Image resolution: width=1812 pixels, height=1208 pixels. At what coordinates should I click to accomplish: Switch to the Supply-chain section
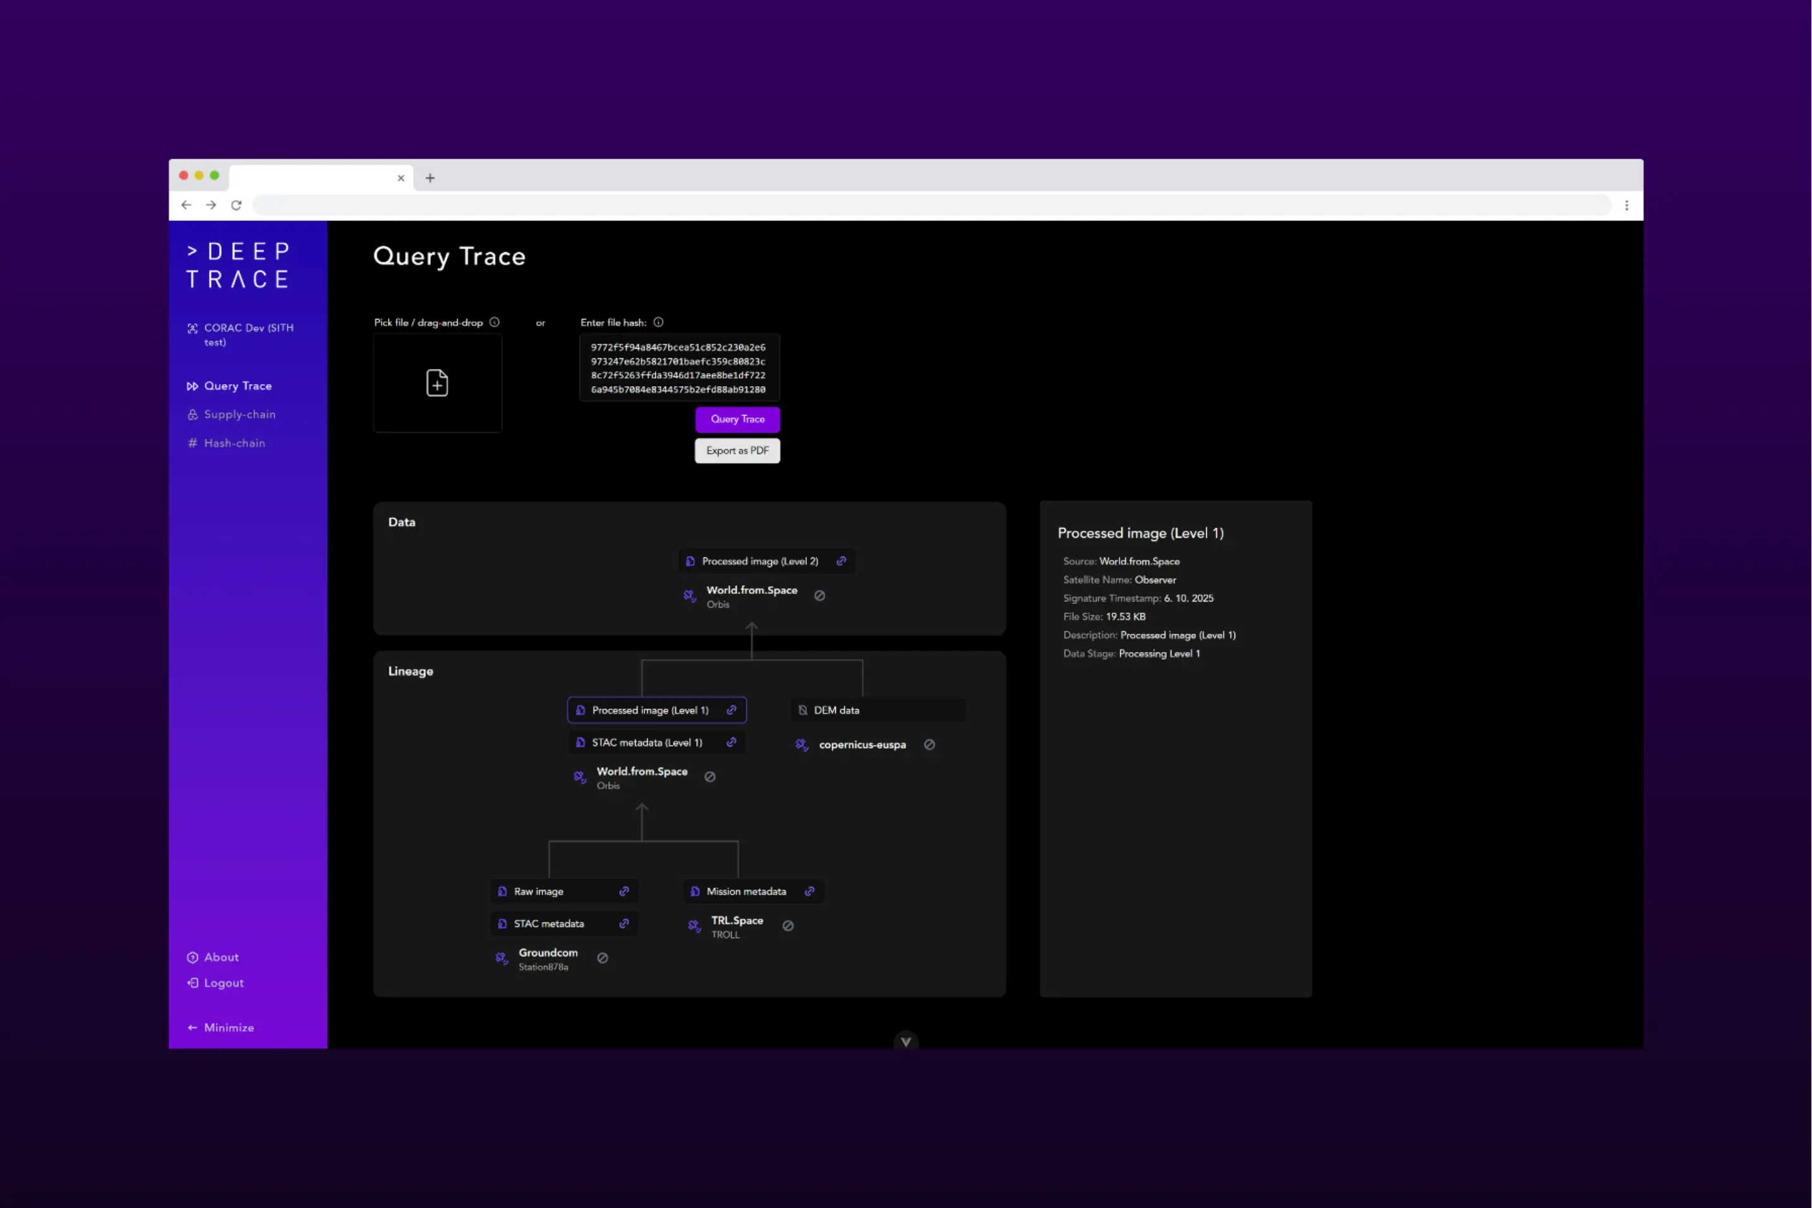point(239,414)
